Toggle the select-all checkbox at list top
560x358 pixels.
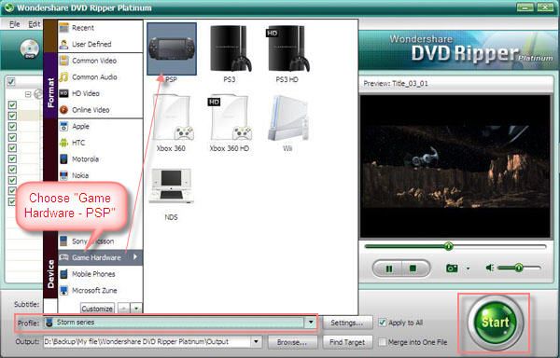pos(11,82)
